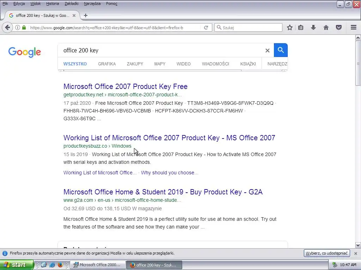Image resolution: width=361 pixels, height=270 pixels.
Task: Click into the Firefox address bar URL
Action: click(107, 28)
